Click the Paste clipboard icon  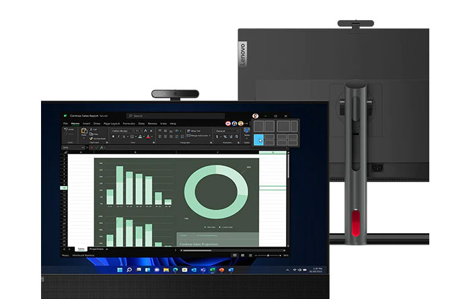coord(84,131)
